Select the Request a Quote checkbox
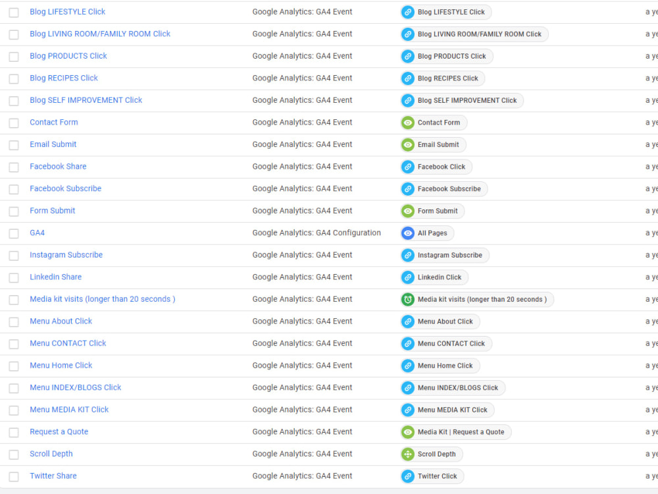Viewport: 658px width, 494px height. click(14, 433)
